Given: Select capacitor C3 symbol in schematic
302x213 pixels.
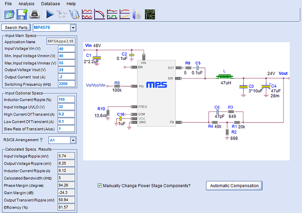Looking at the screenshot, I should [x=243, y=87].
